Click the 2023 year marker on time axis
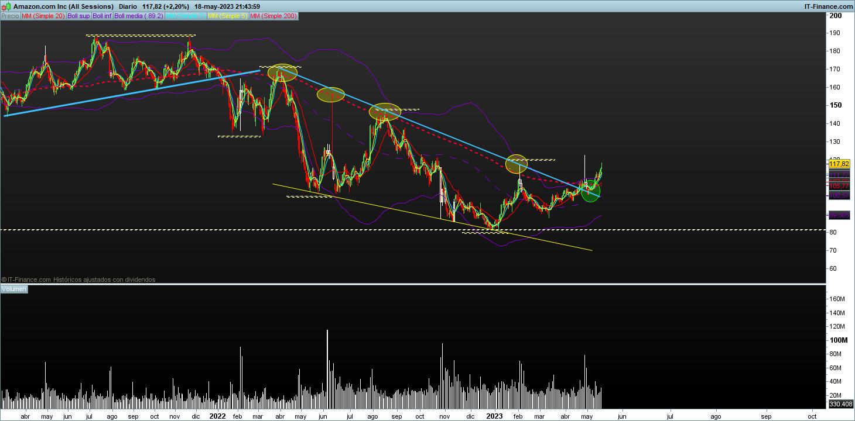The height and width of the screenshot is (421, 855). [495, 417]
